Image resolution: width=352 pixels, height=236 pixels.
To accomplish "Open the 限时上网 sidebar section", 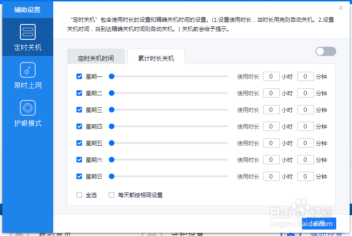I will pyautogui.click(x=28, y=75).
